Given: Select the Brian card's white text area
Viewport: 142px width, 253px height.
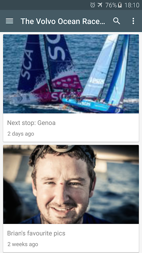Looking at the screenshot, I should point(71,238).
